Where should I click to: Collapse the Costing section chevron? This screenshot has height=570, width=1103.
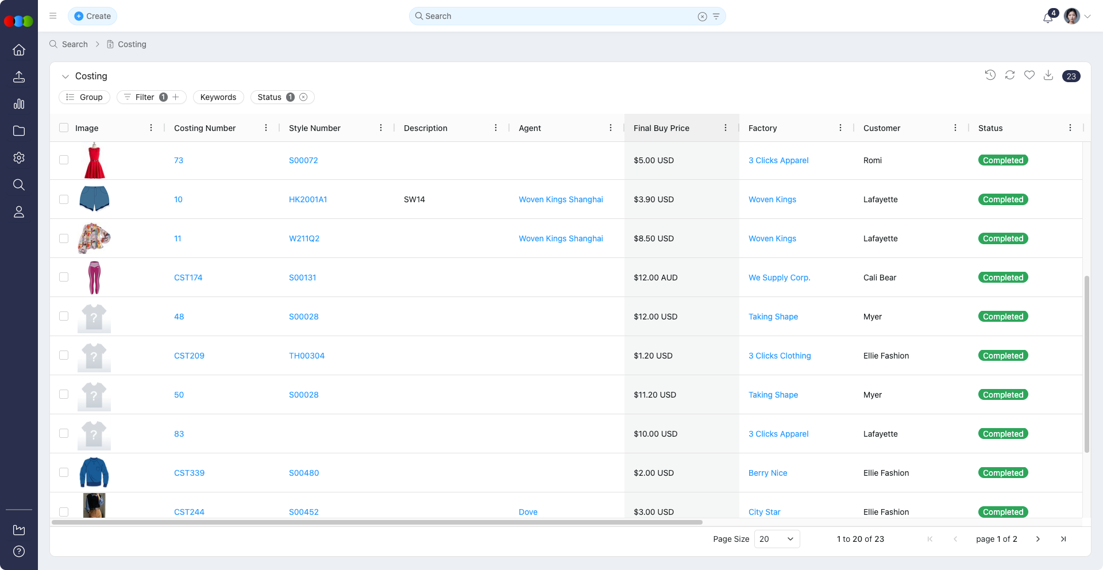(65, 76)
